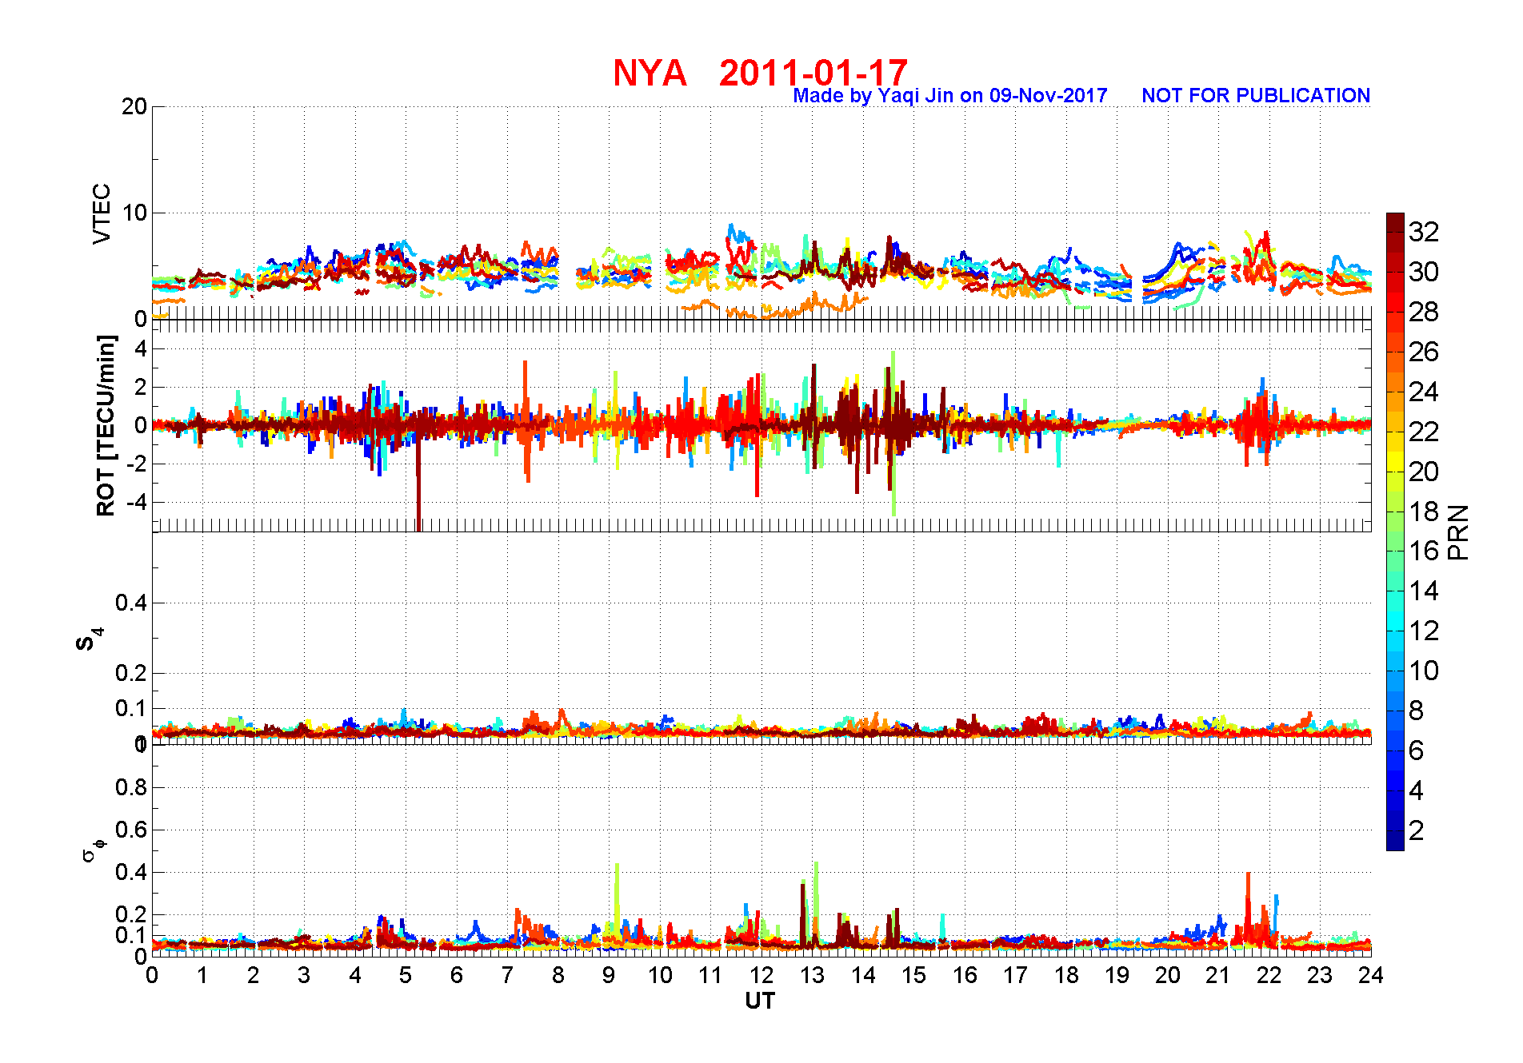This screenshot has height=1063, width=1523.
Task: Click S4 axis tick value 0.1
Action: click(131, 708)
